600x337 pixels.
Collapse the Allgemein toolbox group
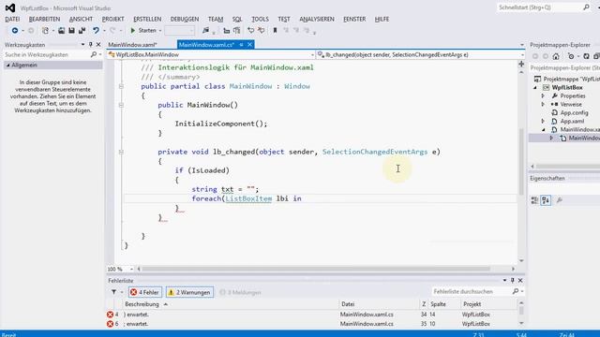click(x=7, y=66)
